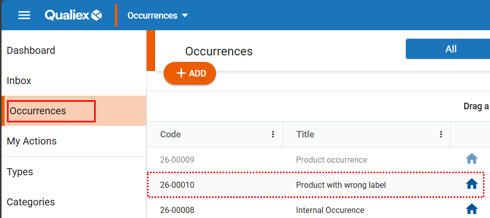490x218 pixels.
Task: Expand the Occurrences module dropdown
Action: click(x=152, y=16)
